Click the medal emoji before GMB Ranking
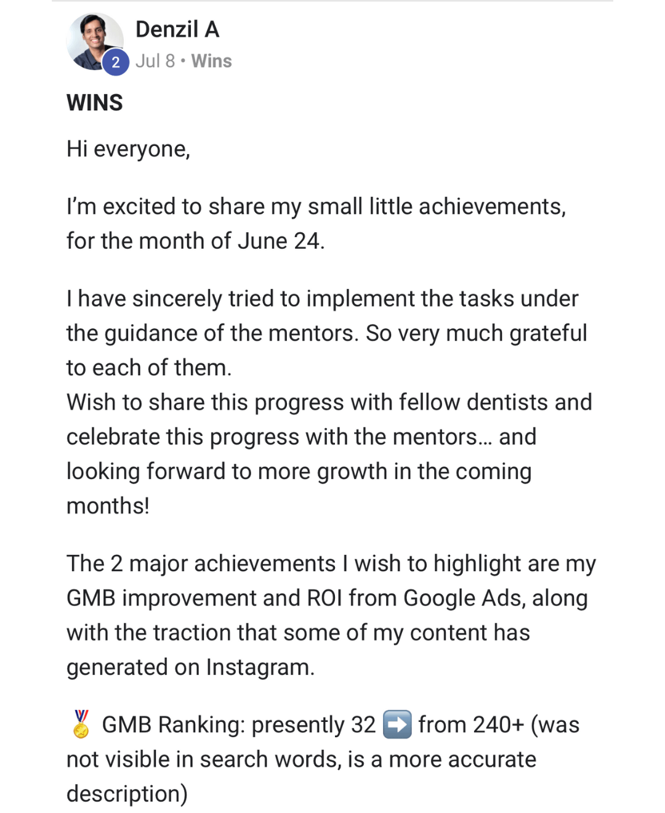Image resolution: width=665 pixels, height=813 pixels. 81,724
